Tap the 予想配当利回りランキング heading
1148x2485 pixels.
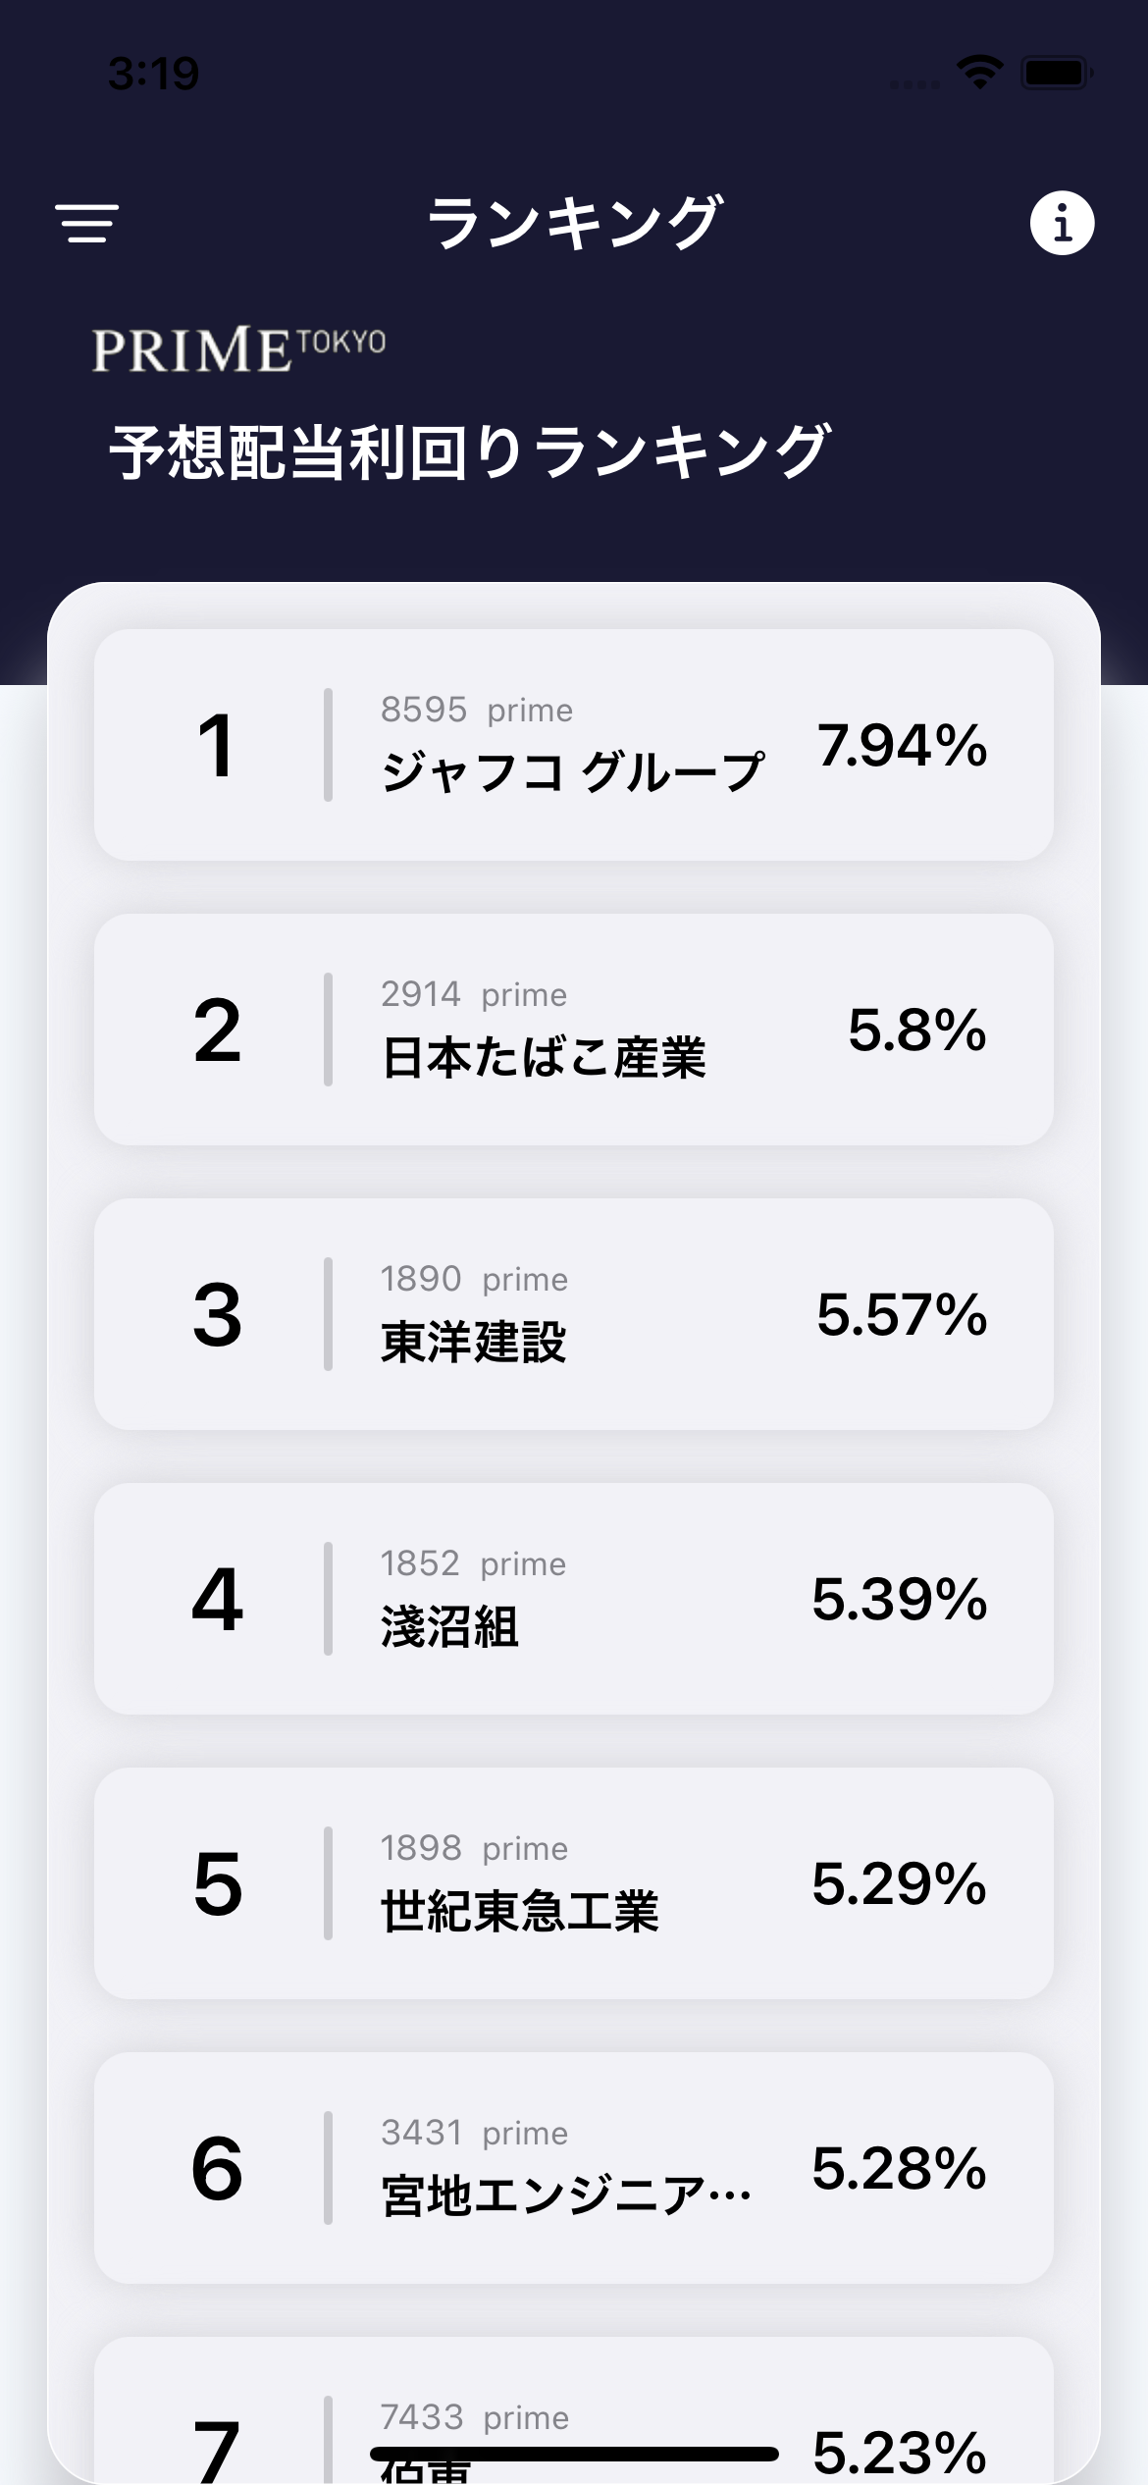470,452
